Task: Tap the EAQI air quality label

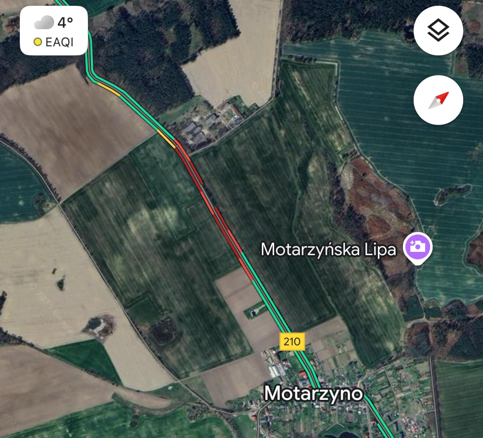Action: coord(59,42)
